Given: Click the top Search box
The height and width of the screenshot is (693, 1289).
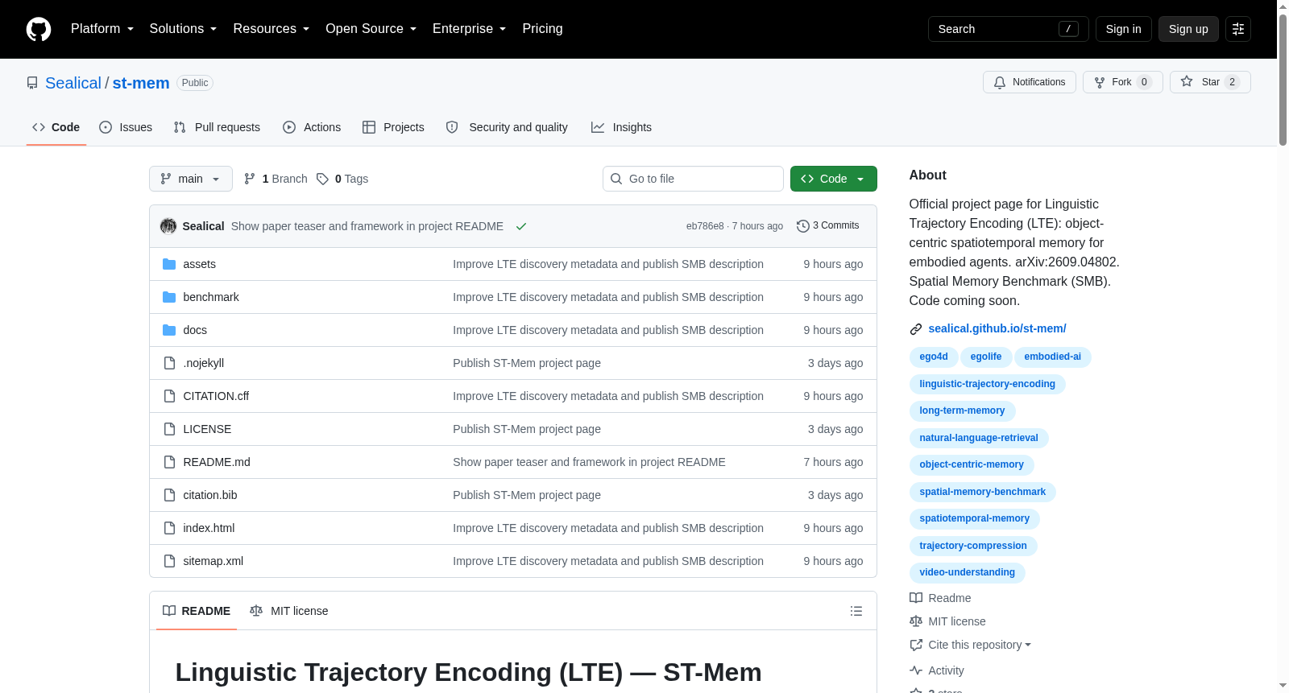Looking at the screenshot, I should (x=1009, y=29).
